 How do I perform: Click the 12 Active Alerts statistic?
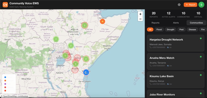(x=168, y=15)
